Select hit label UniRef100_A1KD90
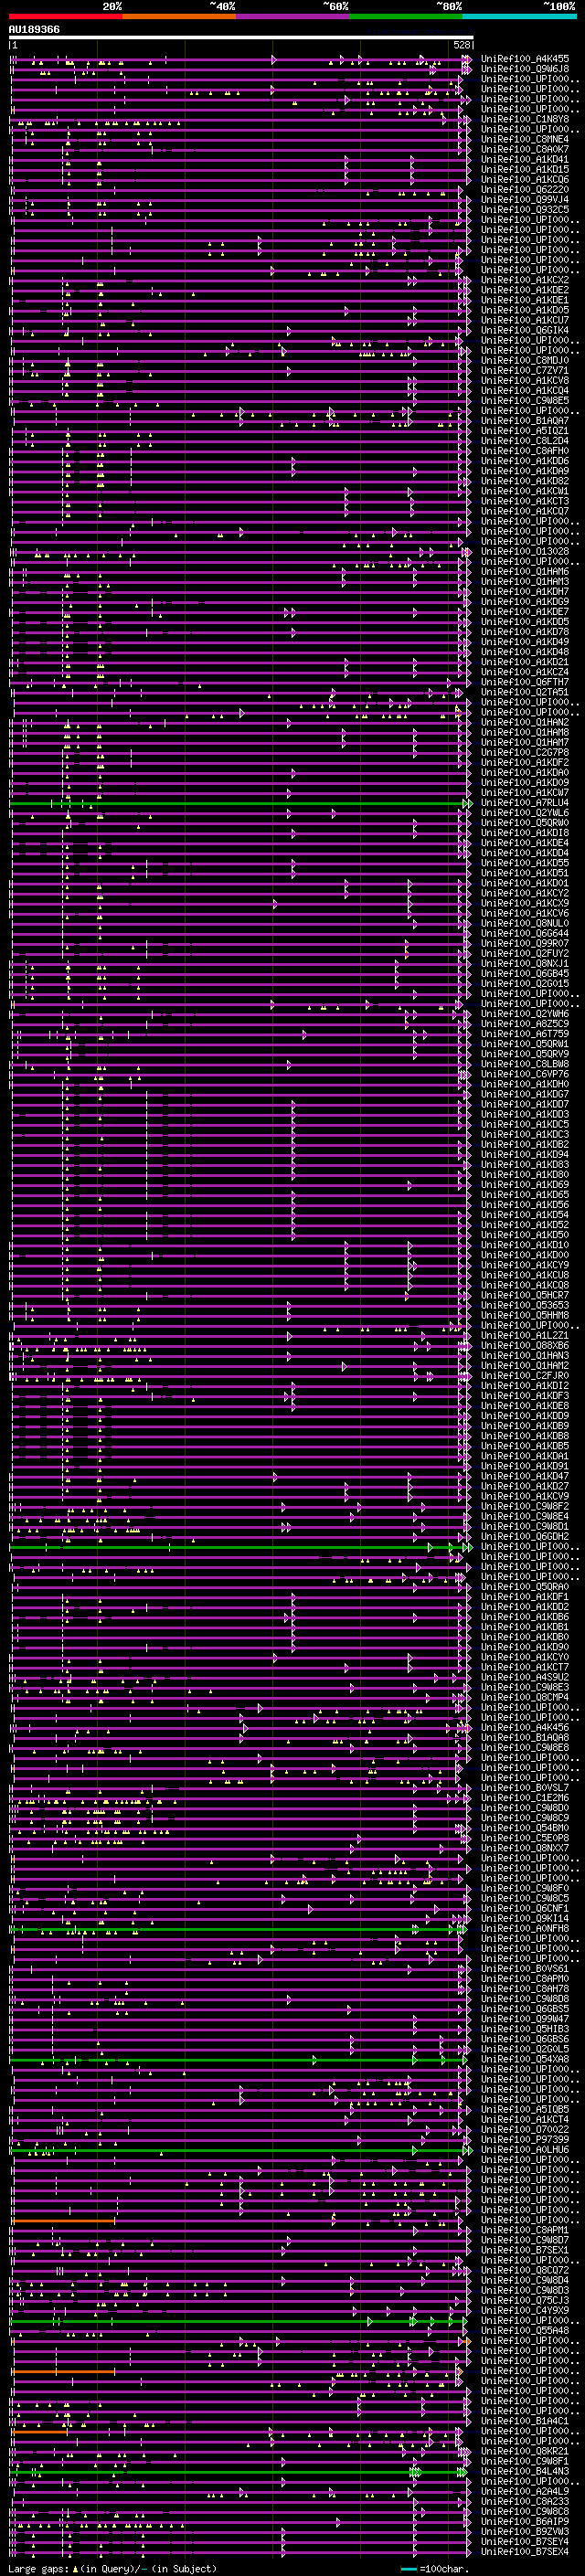 pyautogui.click(x=525, y=1647)
